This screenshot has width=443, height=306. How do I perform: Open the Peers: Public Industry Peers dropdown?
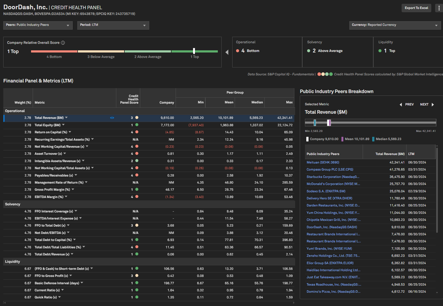pos(38,25)
